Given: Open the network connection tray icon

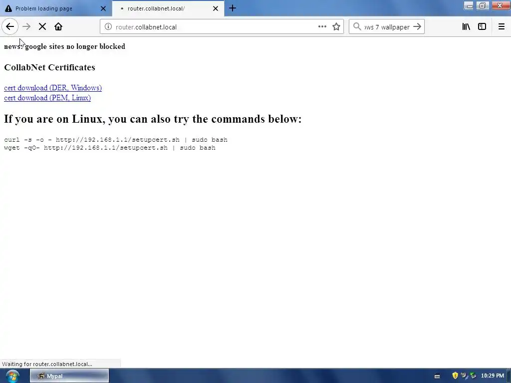Looking at the screenshot, I should pos(464,376).
